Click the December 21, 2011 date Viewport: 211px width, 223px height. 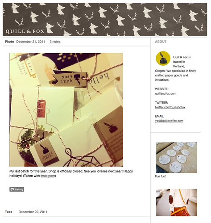tap(31, 42)
